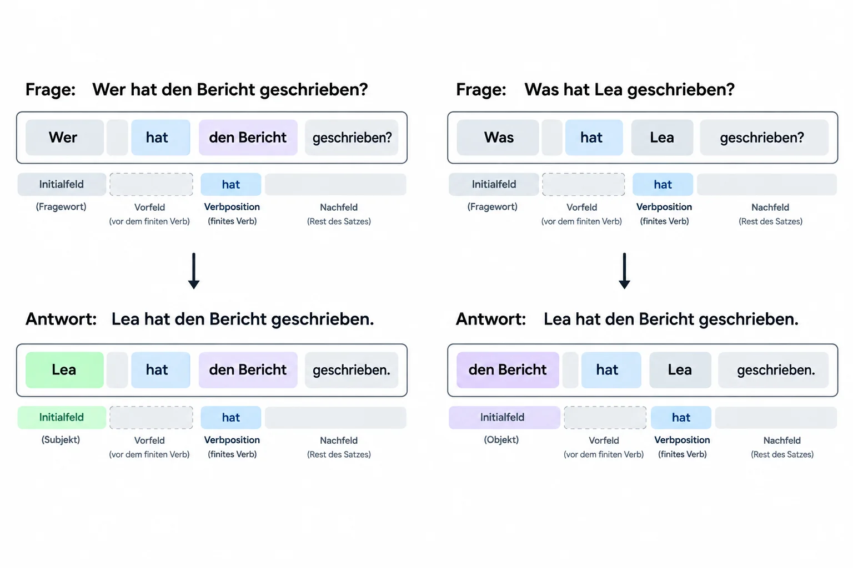This screenshot has height=568, width=853.
Task: Click the 'Wer' question word block
Action: coord(64,138)
